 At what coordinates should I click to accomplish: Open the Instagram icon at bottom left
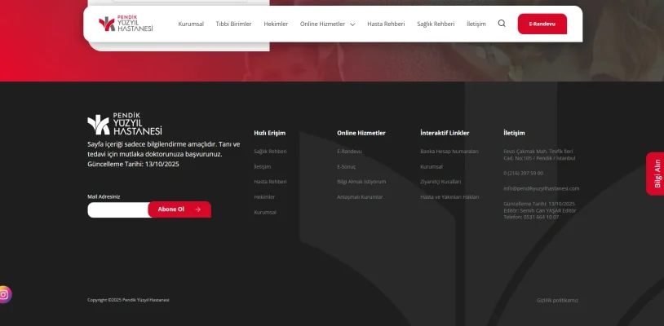(x=4, y=294)
